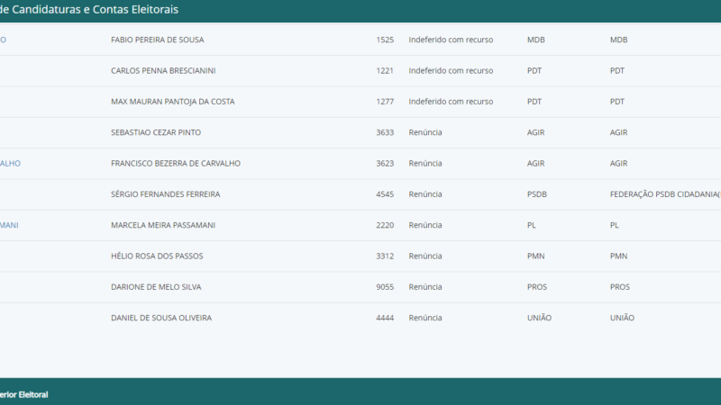Click the candidate name FABIO PEREIRA DE SOUSA

154,40
